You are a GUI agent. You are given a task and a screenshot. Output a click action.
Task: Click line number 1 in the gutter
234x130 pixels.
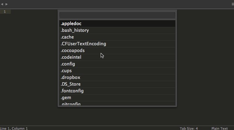(x=5, y=12)
